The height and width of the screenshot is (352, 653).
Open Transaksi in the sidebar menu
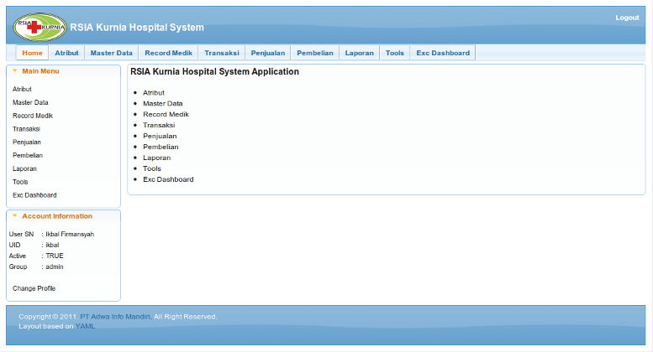coord(26,129)
